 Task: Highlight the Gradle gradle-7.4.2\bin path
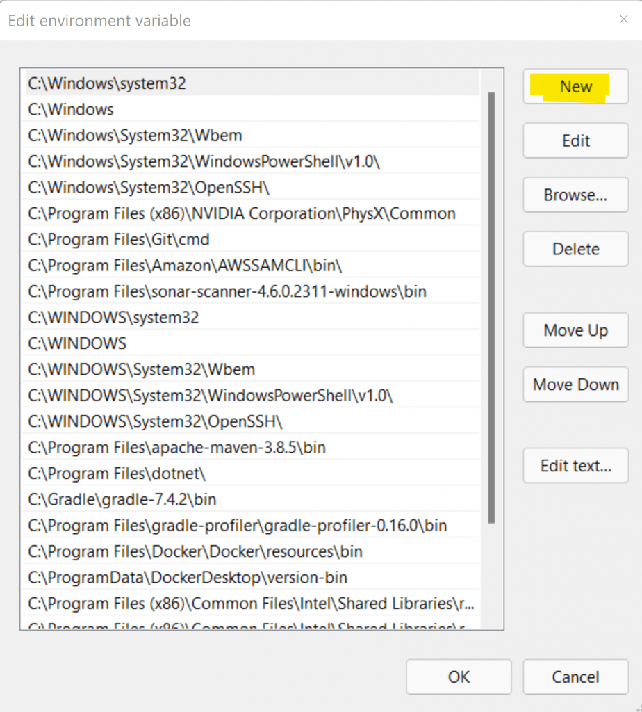(x=122, y=499)
